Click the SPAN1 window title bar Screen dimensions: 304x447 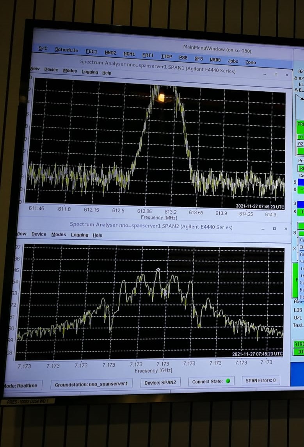click(x=158, y=66)
